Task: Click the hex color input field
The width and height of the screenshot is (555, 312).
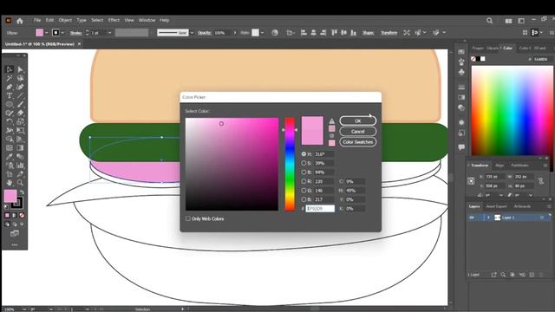Action: 320,209
